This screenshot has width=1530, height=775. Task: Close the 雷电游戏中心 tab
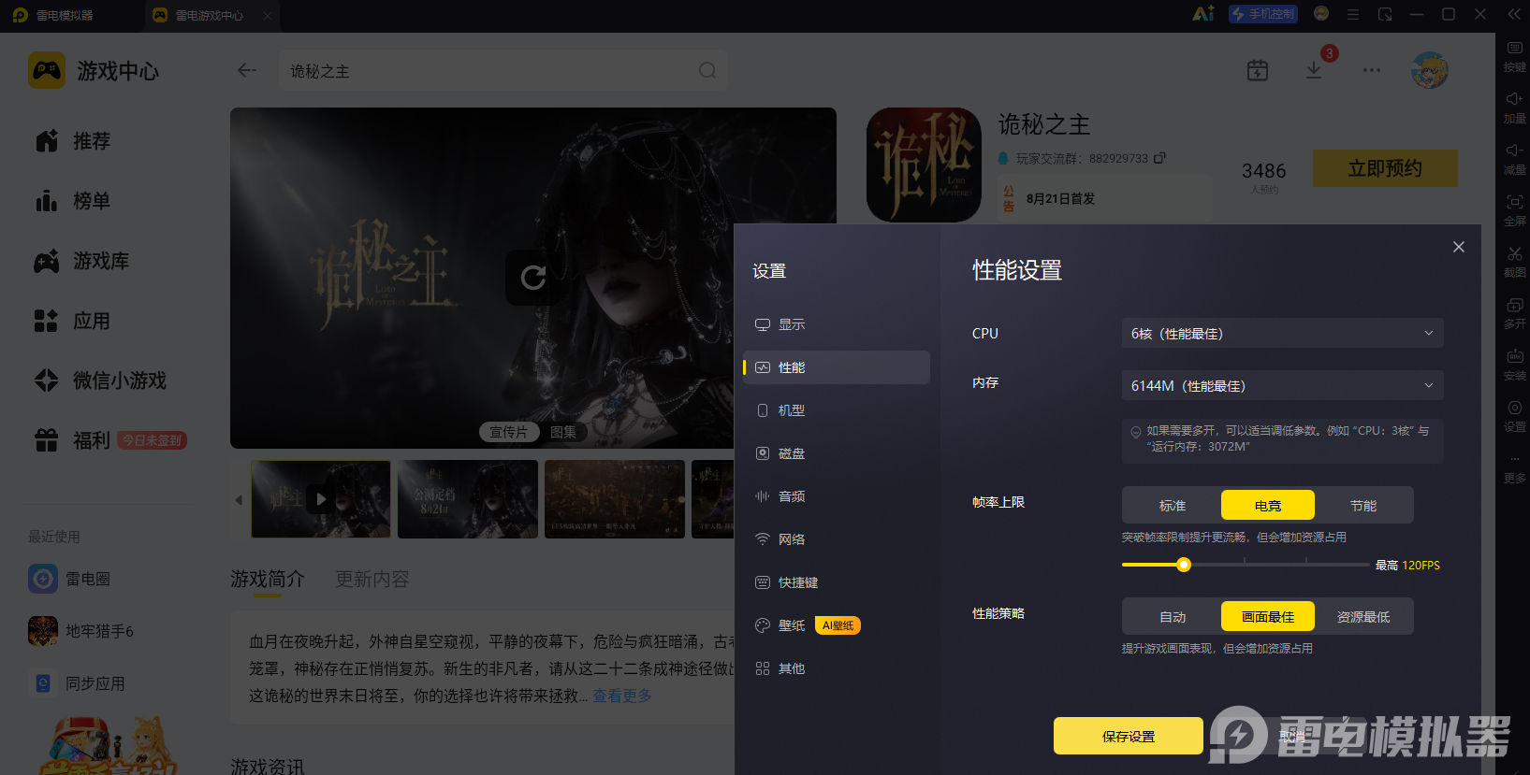[x=268, y=15]
